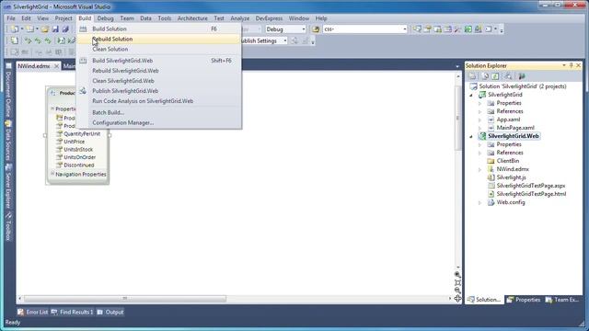Switch to NWind.edmx document tab
This screenshot has width=589, height=331.
click(34, 66)
